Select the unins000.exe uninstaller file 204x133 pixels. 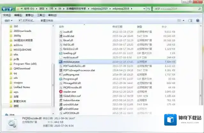[71, 109]
